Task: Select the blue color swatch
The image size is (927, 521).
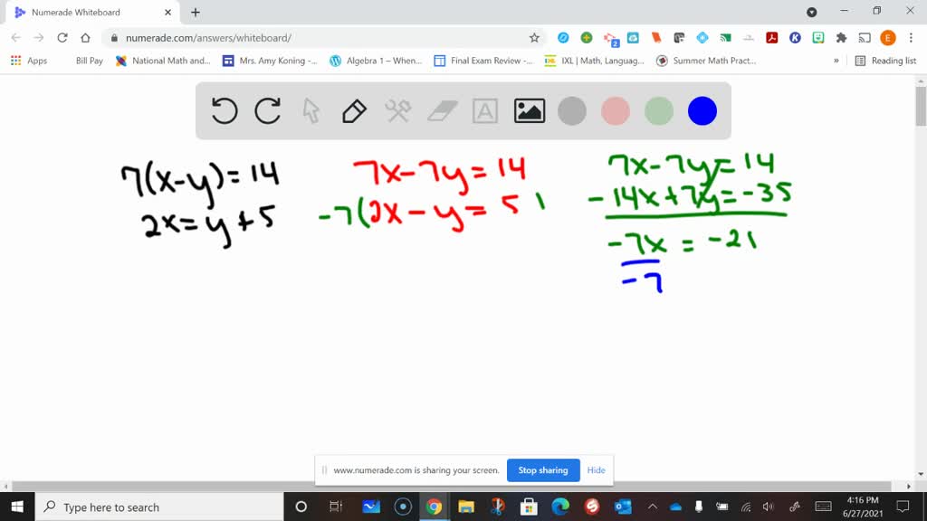Action: point(702,110)
